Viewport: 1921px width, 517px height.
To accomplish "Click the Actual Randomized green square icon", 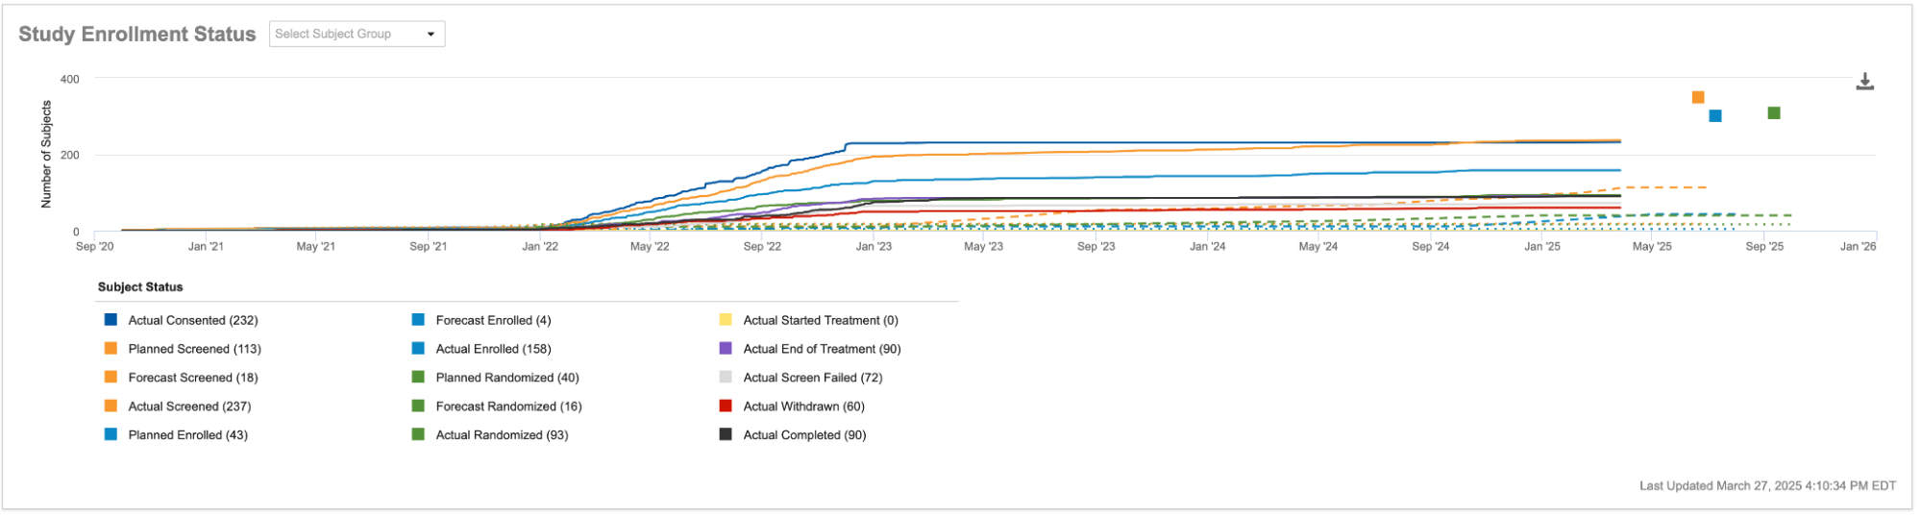I will tap(418, 435).
